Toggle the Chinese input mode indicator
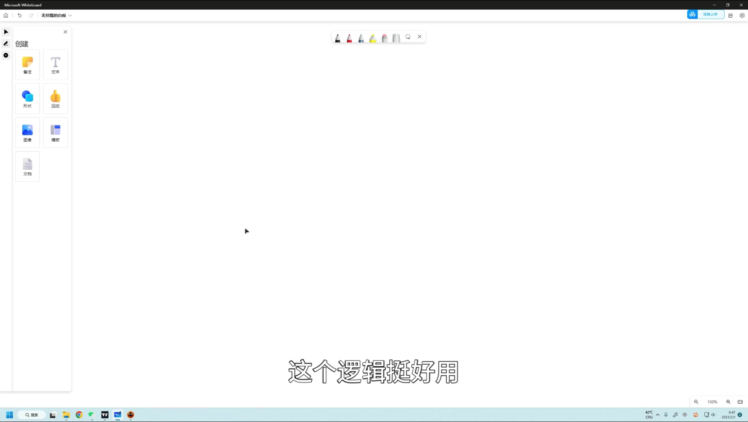The image size is (748, 422). 685,415
